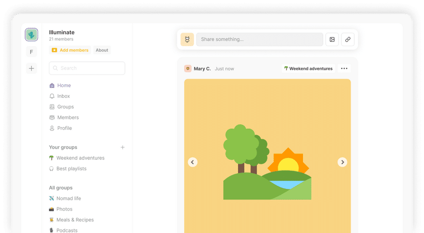Click the camera icon beside Photos

pos(51,209)
